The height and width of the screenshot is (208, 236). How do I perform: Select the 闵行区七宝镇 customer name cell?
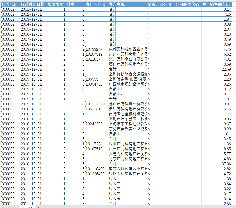click(x=127, y=114)
